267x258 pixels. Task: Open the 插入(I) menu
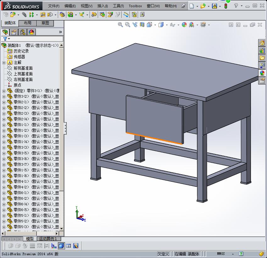103,6
